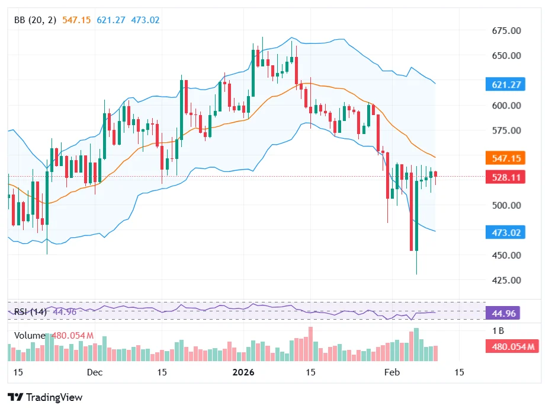The height and width of the screenshot is (411, 549).
Task: Click the TradingView logo icon
Action: click(x=15, y=397)
